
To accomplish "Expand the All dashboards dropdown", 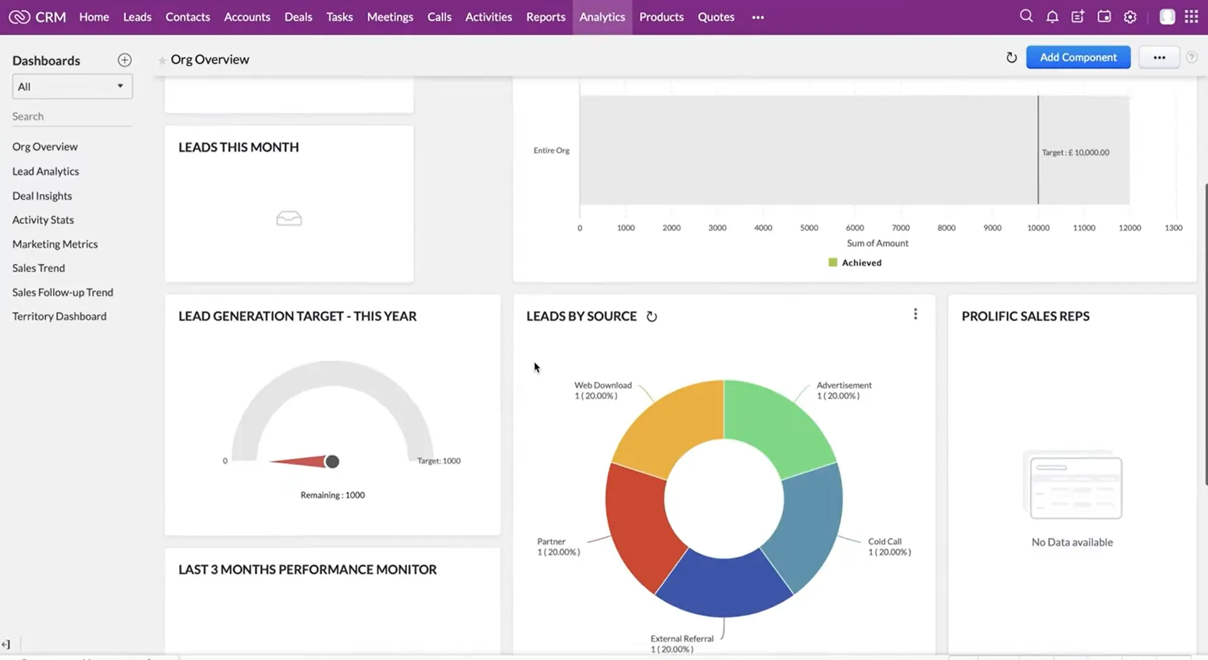I will click(72, 86).
